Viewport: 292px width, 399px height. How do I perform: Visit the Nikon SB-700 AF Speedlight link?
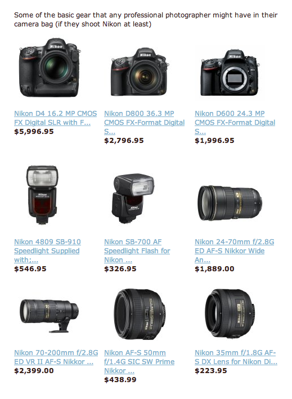pyautogui.click(x=137, y=250)
